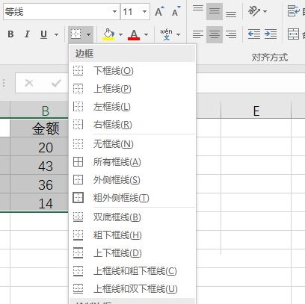Choose 上框线(P) top border
305x304 pixels.
(132, 89)
